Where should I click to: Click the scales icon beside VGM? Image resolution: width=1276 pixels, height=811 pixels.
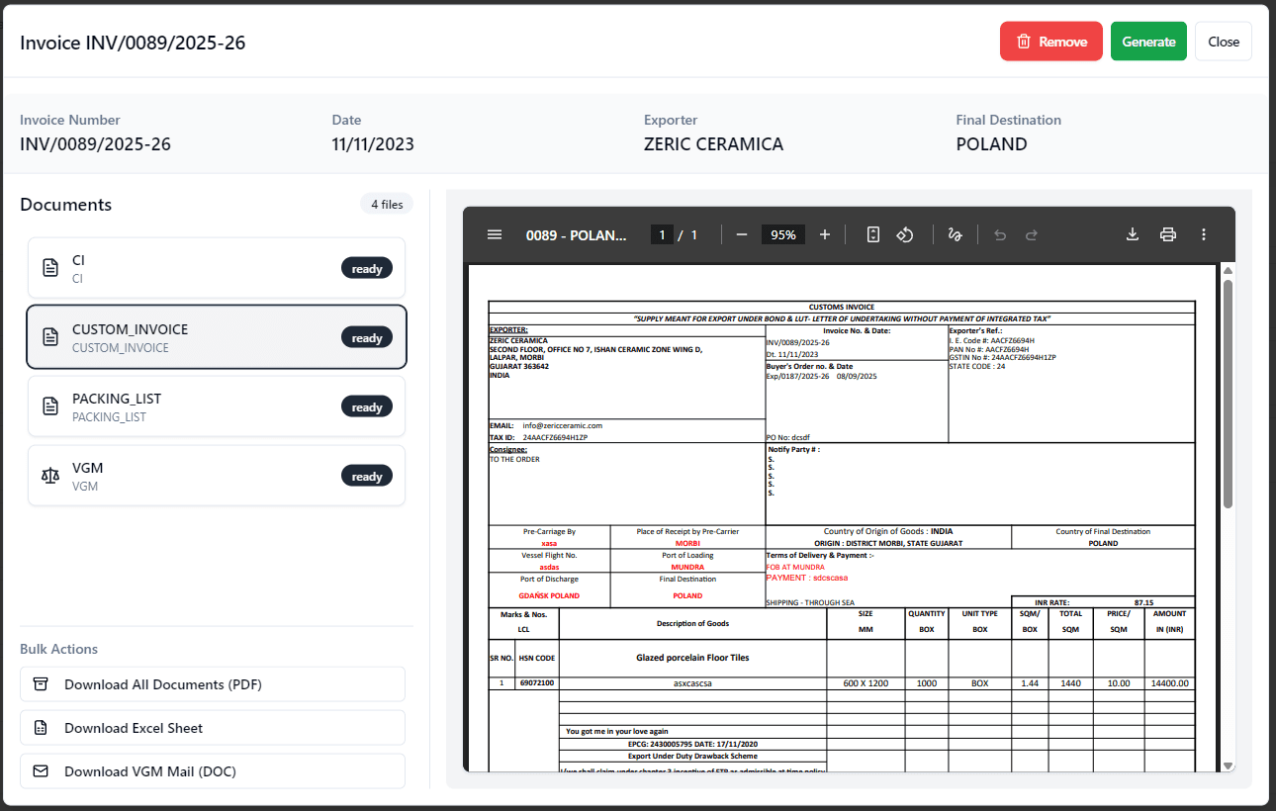click(50, 476)
